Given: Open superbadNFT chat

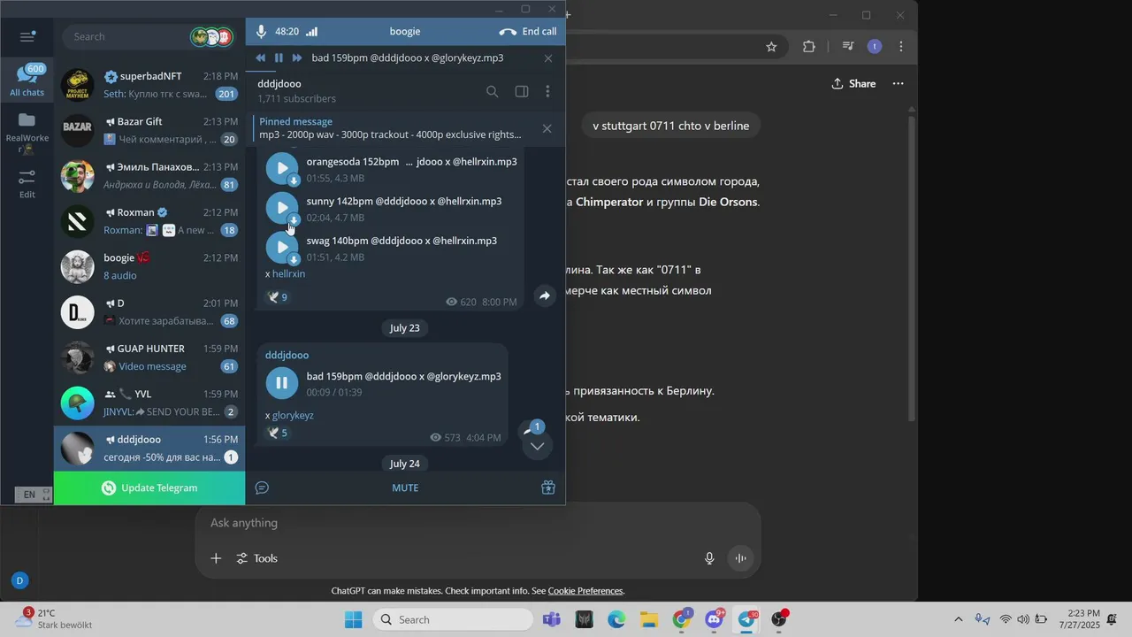Looking at the screenshot, I should [149, 85].
